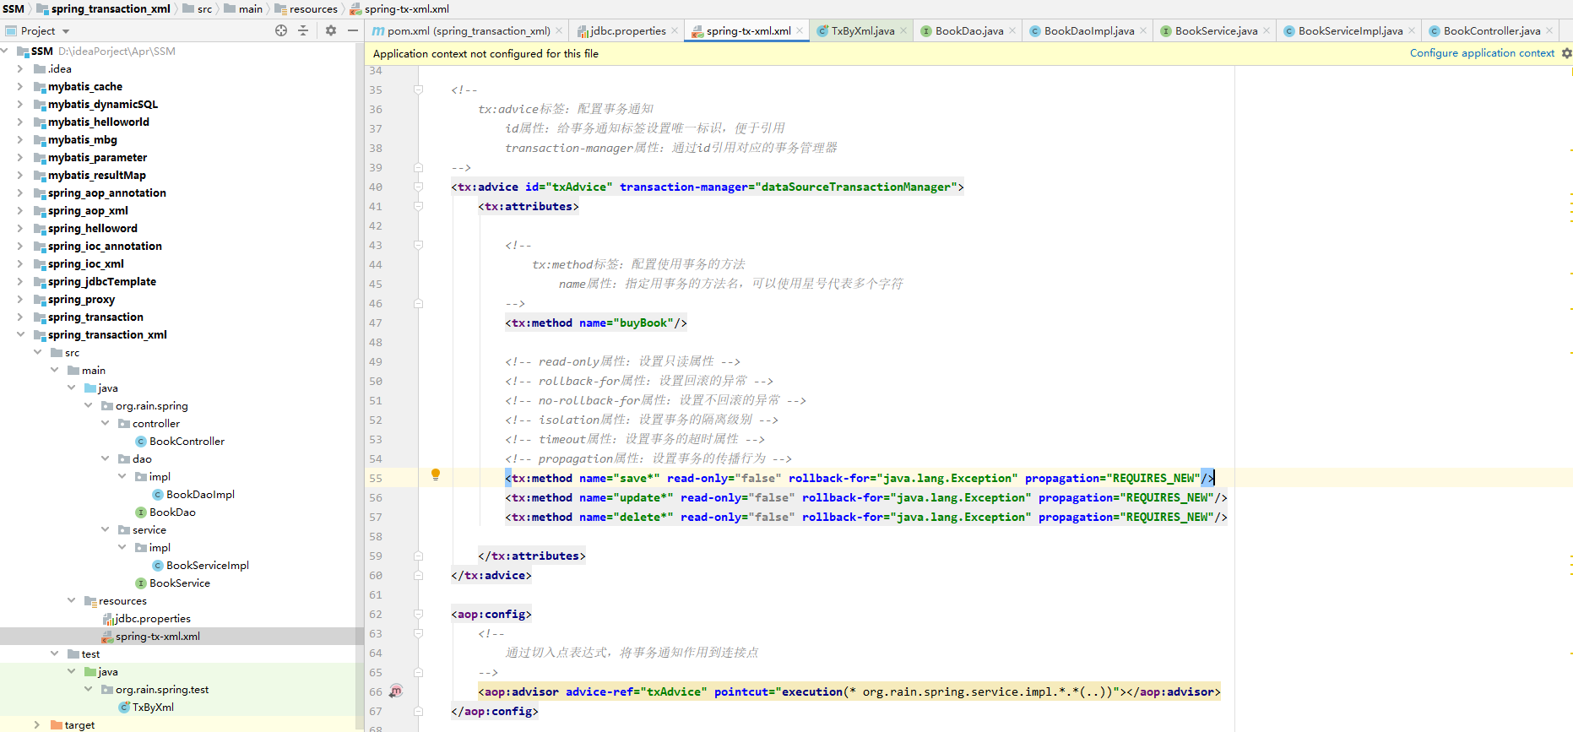This screenshot has height=732, width=1573.
Task: Select BookDaoImpl in project tree
Action: [200, 494]
